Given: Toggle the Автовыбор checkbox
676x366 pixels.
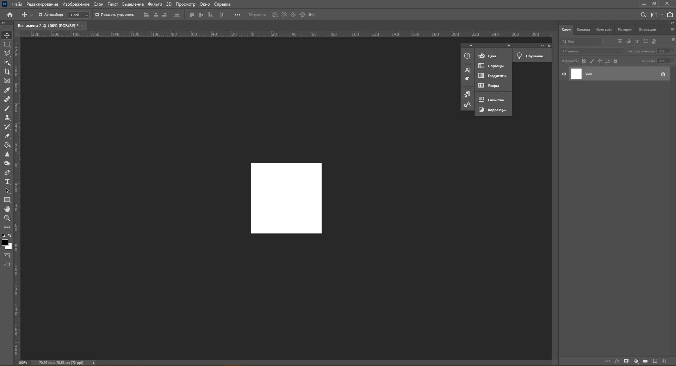Looking at the screenshot, I should click(41, 15).
